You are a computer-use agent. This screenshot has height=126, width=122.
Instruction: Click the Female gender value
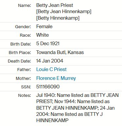tap(44, 27)
